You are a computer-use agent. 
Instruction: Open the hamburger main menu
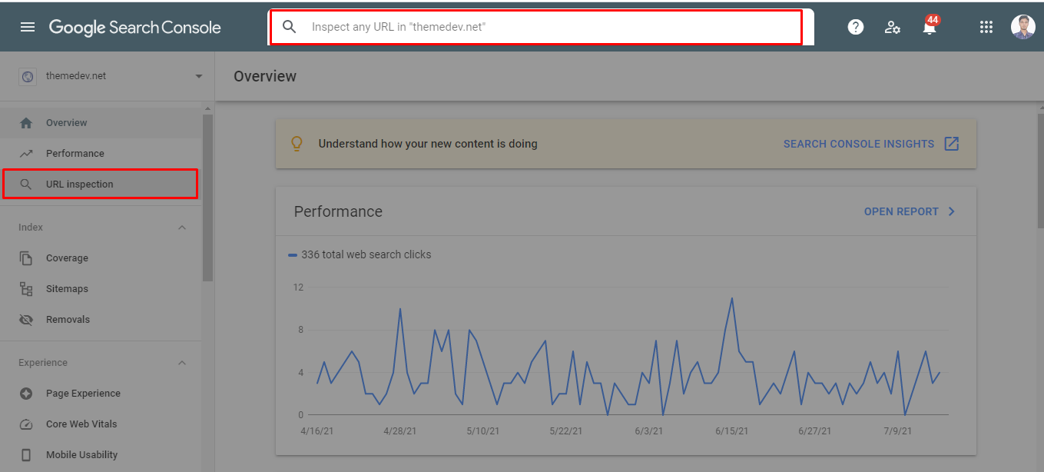pyautogui.click(x=28, y=27)
